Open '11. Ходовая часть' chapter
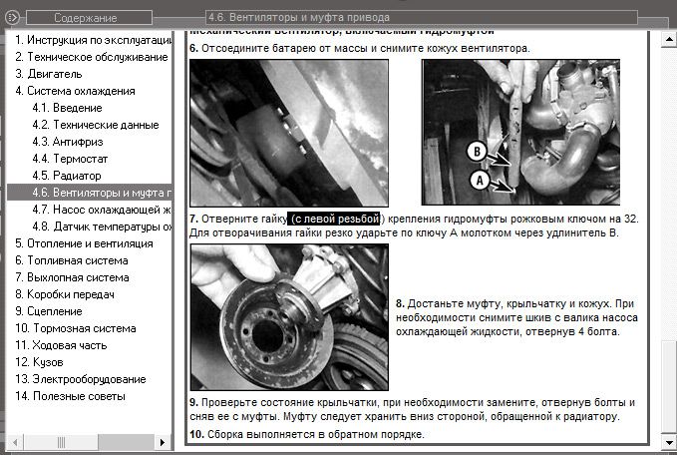 (61, 345)
